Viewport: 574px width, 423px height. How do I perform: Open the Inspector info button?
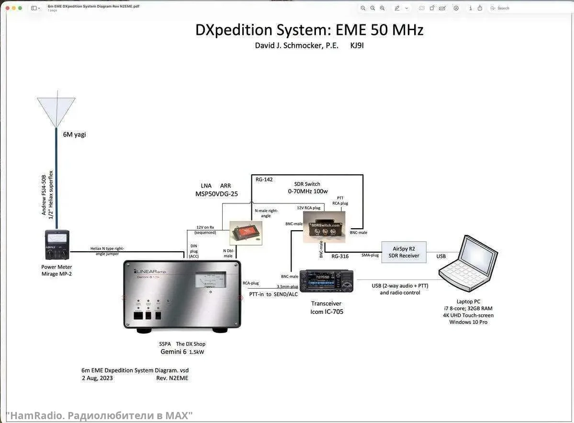(x=471, y=8)
